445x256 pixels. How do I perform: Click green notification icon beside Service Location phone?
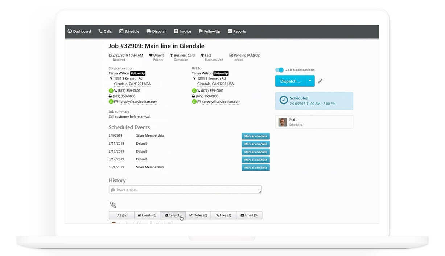pos(111,90)
